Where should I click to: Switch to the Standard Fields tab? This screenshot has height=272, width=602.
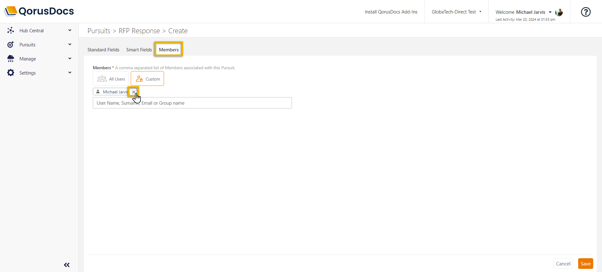click(x=103, y=50)
